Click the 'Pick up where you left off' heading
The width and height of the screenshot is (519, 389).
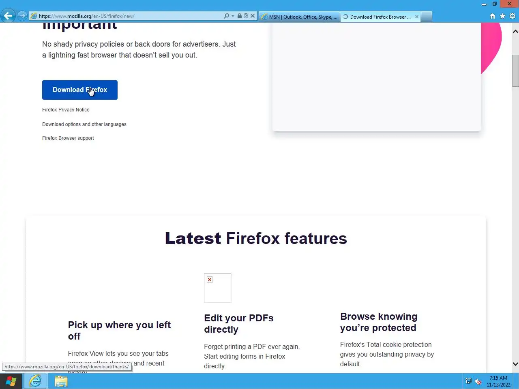click(119, 331)
